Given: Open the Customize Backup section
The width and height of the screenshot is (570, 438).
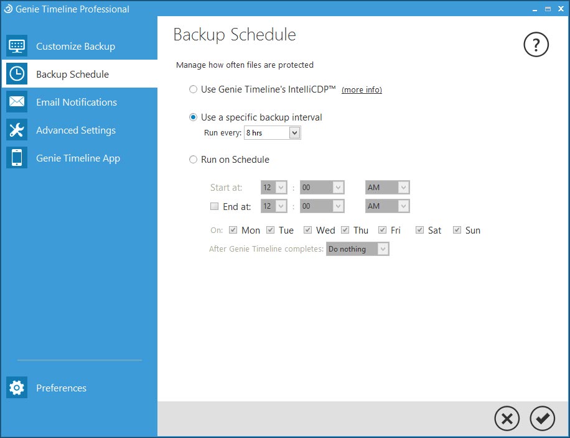Looking at the screenshot, I should [80, 46].
